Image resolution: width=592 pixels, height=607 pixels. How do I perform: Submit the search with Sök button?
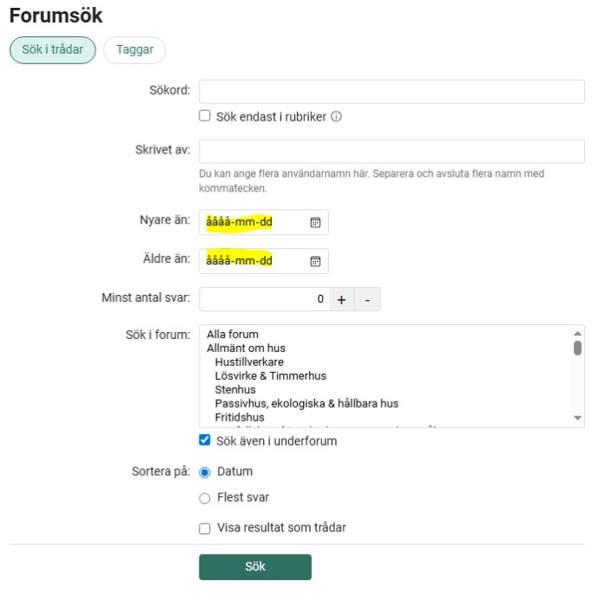(x=255, y=567)
